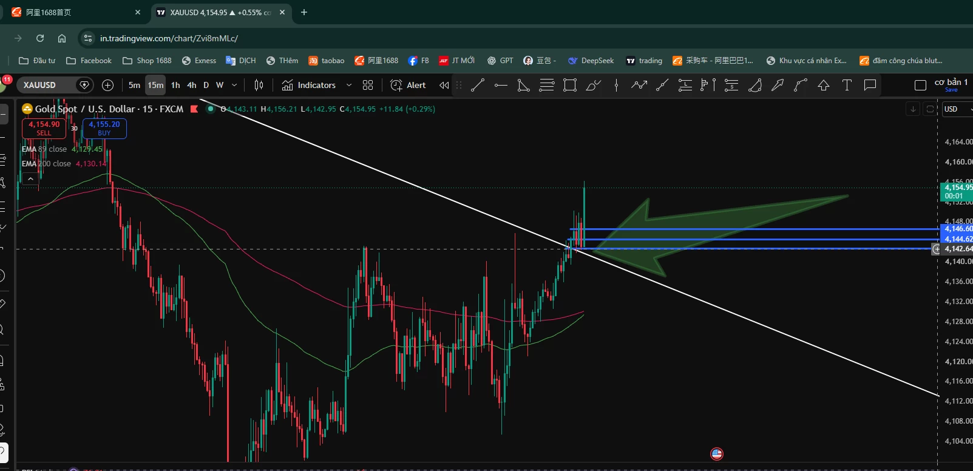This screenshot has width=973, height=471.
Task: Open the candlestick chart style selector
Action: [259, 86]
